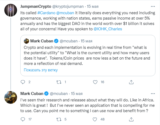
Task: Open JumpmanCrypto's profile avatar
Action: 11,10
